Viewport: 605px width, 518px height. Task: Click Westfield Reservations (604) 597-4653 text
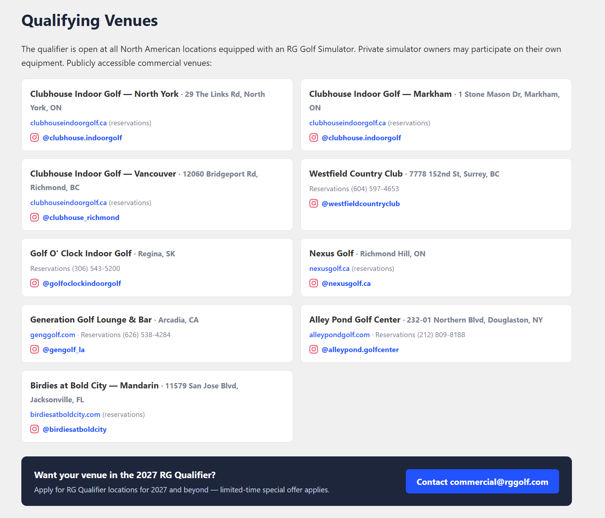[354, 189]
